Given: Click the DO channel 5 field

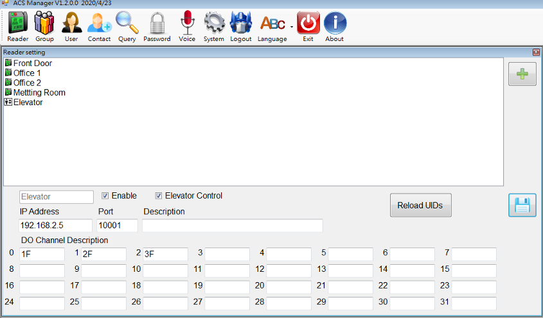Looking at the screenshot, I should (x=350, y=254).
